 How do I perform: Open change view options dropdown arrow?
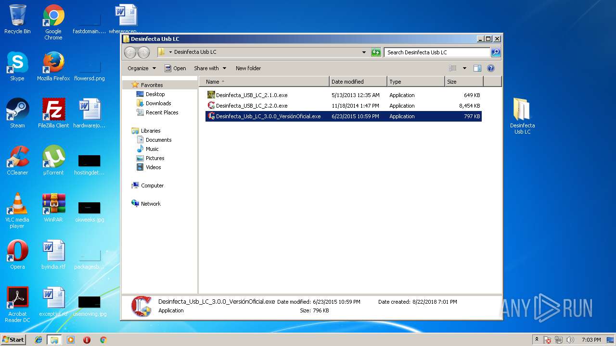click(x=464, y=68)
